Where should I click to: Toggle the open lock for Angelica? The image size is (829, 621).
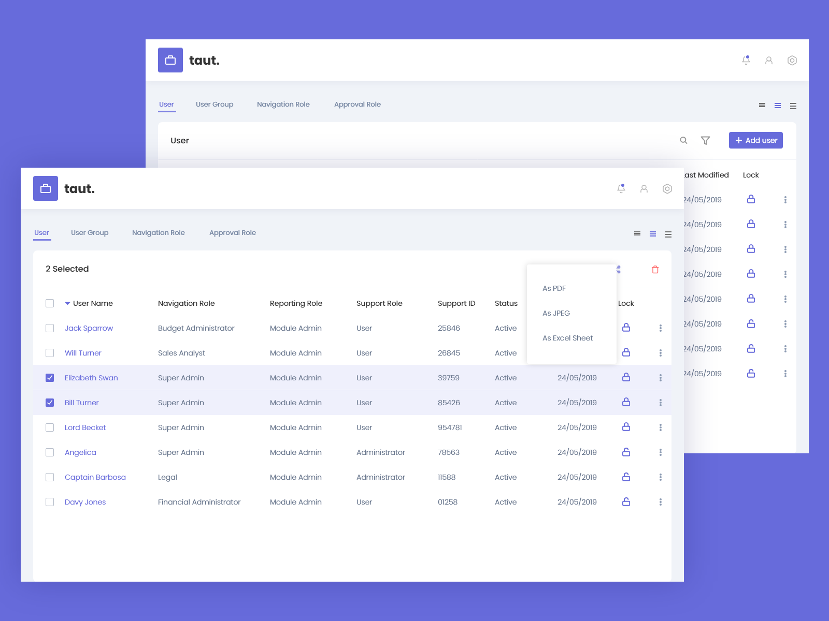[x=626, y=452]
